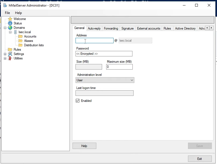Click the lsec.local server icon
This screenshot has width=217, height=164.
coord(16,32)
